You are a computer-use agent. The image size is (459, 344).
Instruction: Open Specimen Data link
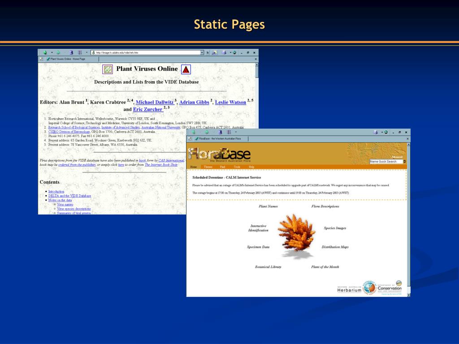pos(258,247)
